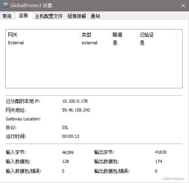
Task: Click the 是 value under 隧道
Action: point(115,43)
